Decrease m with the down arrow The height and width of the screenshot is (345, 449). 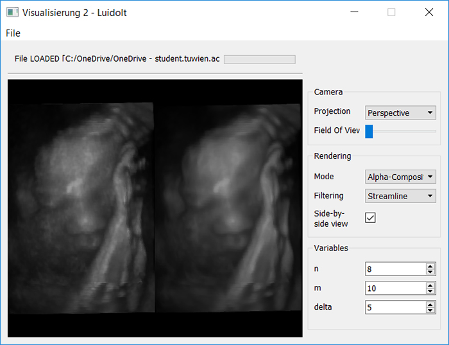pyautogui.click(x=430, y=292)
